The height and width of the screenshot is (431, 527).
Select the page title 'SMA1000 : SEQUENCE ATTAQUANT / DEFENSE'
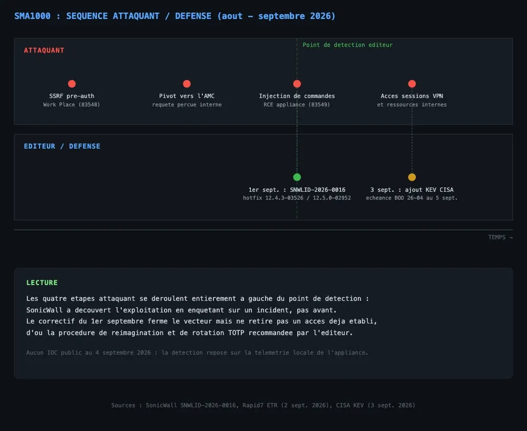(x=113, y=16)
